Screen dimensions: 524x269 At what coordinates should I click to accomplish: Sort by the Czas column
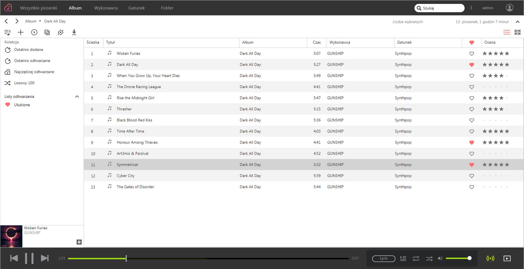click(x=317, y=43)
